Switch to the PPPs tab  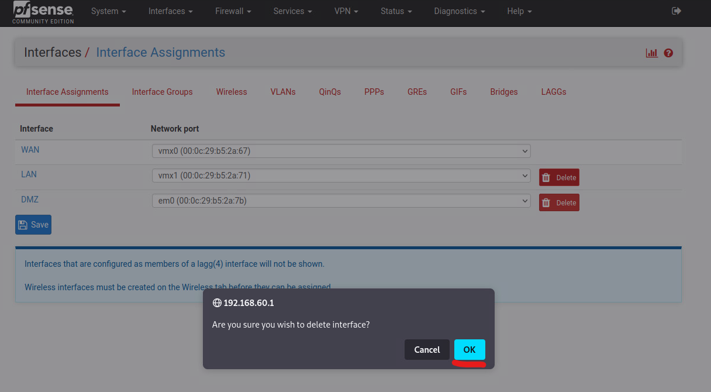(374, 92)
